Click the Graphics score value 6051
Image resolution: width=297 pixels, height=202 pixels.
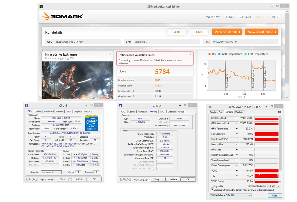[x=157, y=80]
